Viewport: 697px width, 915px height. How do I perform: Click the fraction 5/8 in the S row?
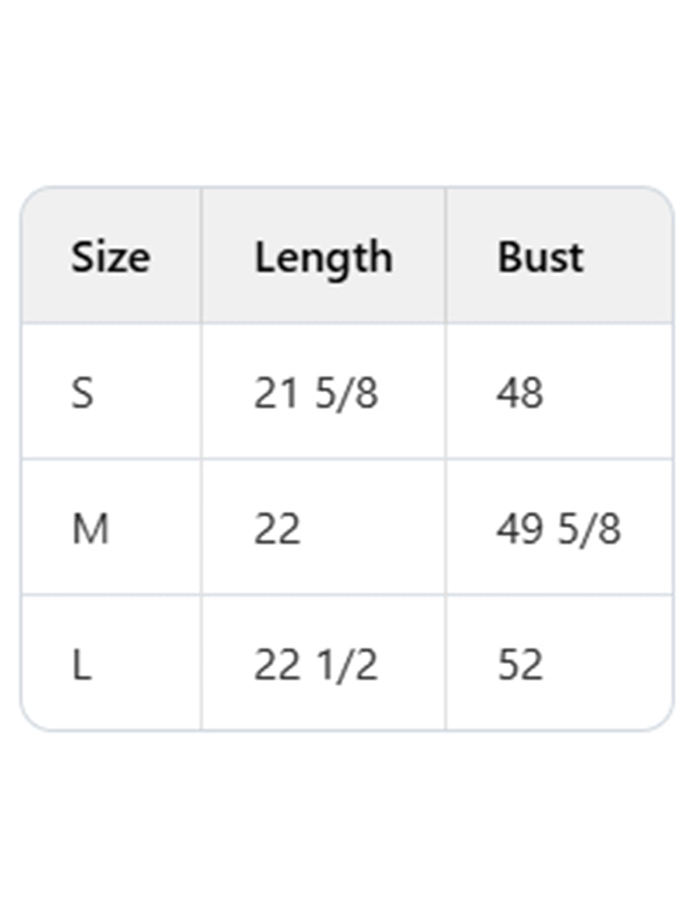point(346,393)
